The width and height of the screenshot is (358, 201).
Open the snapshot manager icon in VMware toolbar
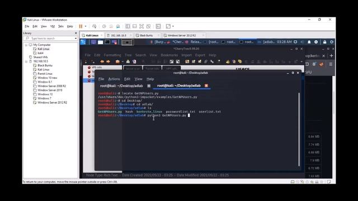[118, 26]
